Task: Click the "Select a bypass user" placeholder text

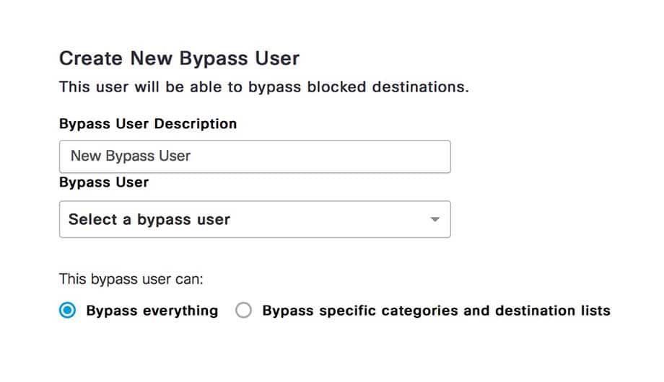Action: pyautogui.click(x=149, y=219)
